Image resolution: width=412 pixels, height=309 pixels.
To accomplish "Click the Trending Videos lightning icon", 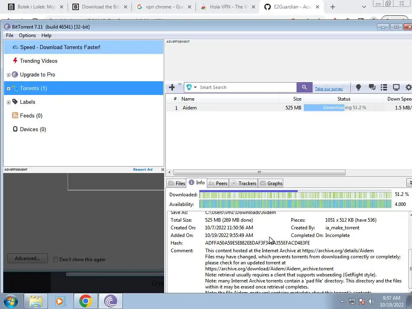I will click(15, 61).
